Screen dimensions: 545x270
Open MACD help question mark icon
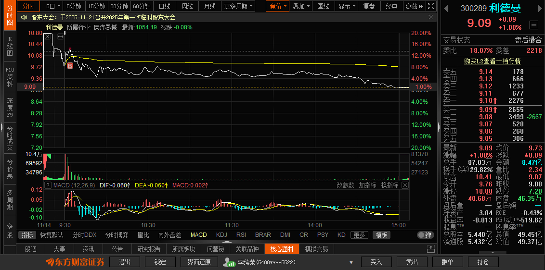(x=48, y=185)
